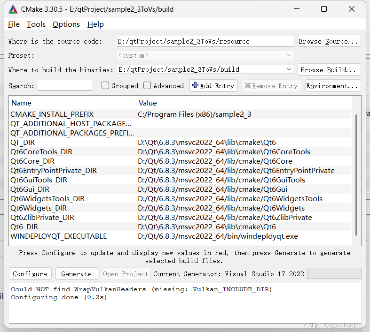Click Browse Source button
Viewport: 370px width, 332px height.
pos(329,41)
